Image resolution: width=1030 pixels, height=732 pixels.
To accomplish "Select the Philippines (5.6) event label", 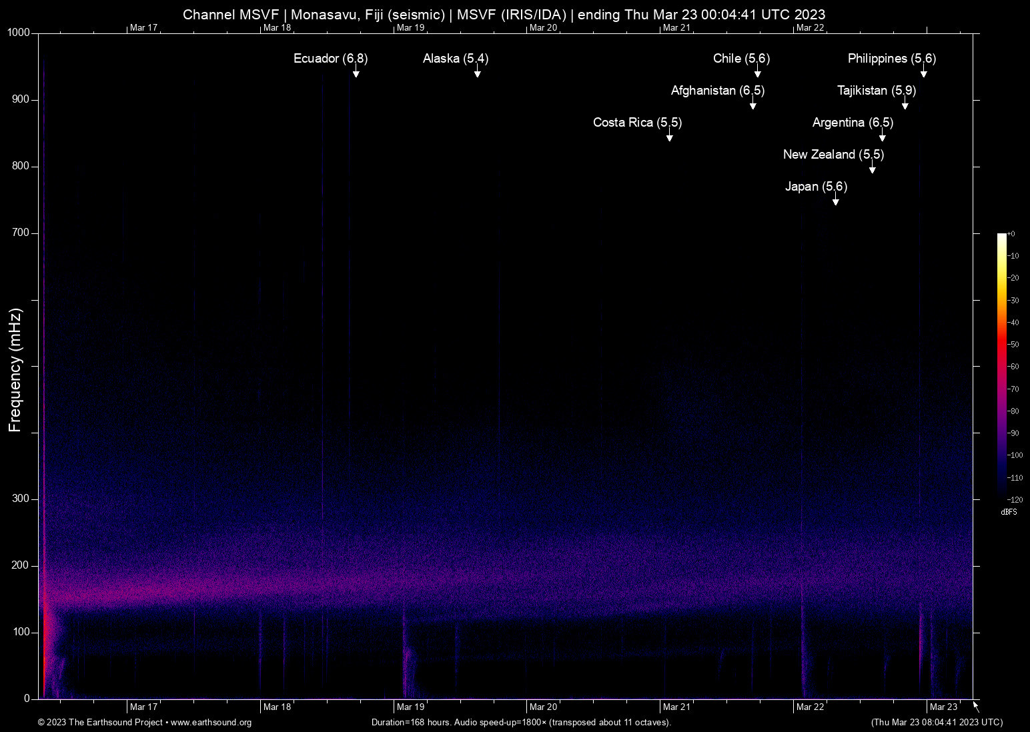I will coord(891,59).
